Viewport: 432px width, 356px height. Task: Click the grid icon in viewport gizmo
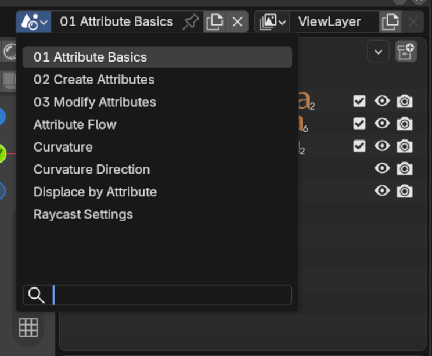(28, 328)
